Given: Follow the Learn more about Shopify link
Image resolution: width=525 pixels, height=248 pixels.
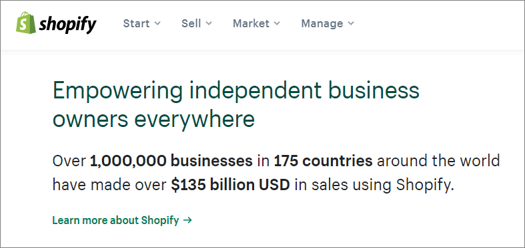Looking at the screenshot, I should coord(122,220).
